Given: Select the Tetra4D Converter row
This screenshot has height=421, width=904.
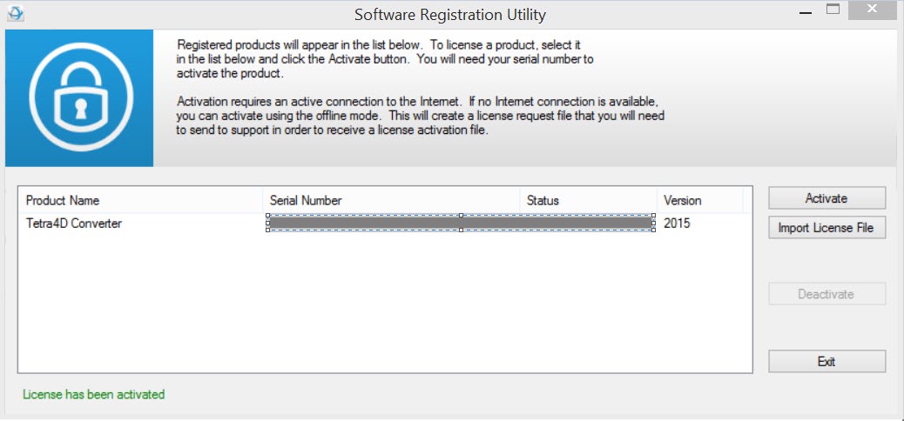Looking at the screenshot, I should point(385,223).
